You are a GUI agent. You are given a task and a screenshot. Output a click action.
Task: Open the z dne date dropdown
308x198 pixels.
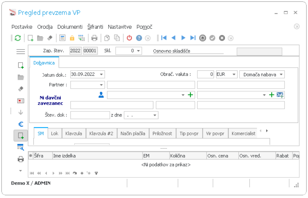[155, 115]
